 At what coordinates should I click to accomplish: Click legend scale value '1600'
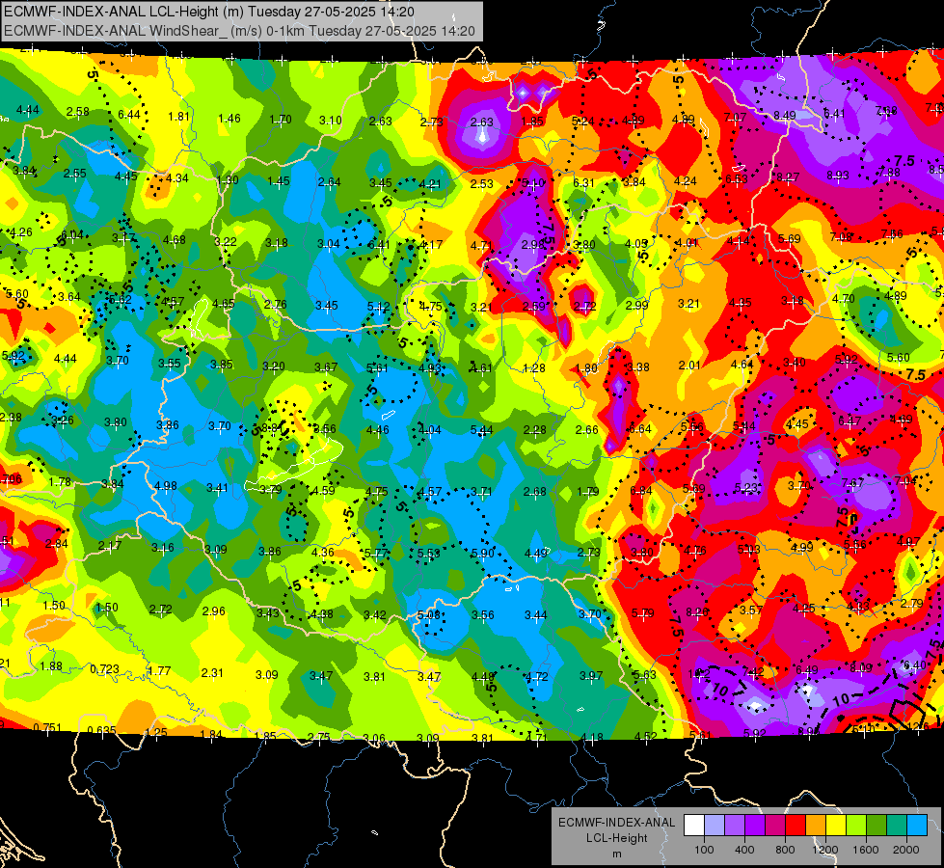pos(866,850)
